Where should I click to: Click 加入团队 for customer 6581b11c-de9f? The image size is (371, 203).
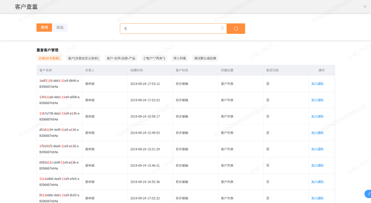[x=318, y=165]
